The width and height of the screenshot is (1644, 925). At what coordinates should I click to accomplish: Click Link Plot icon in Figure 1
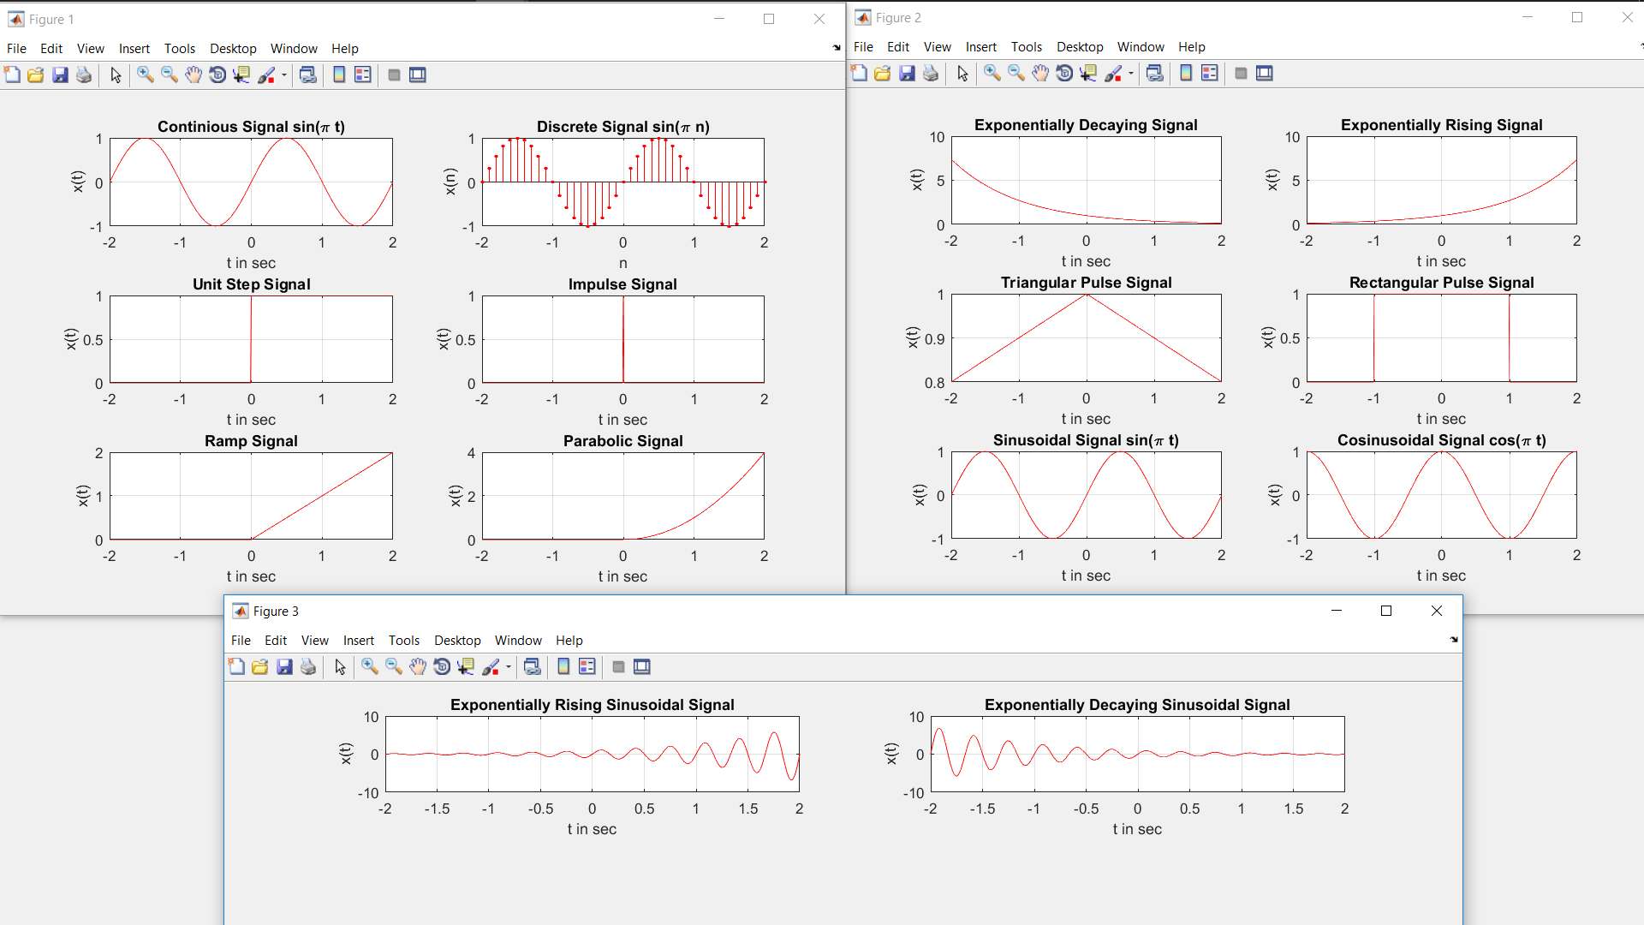(308, 75)
